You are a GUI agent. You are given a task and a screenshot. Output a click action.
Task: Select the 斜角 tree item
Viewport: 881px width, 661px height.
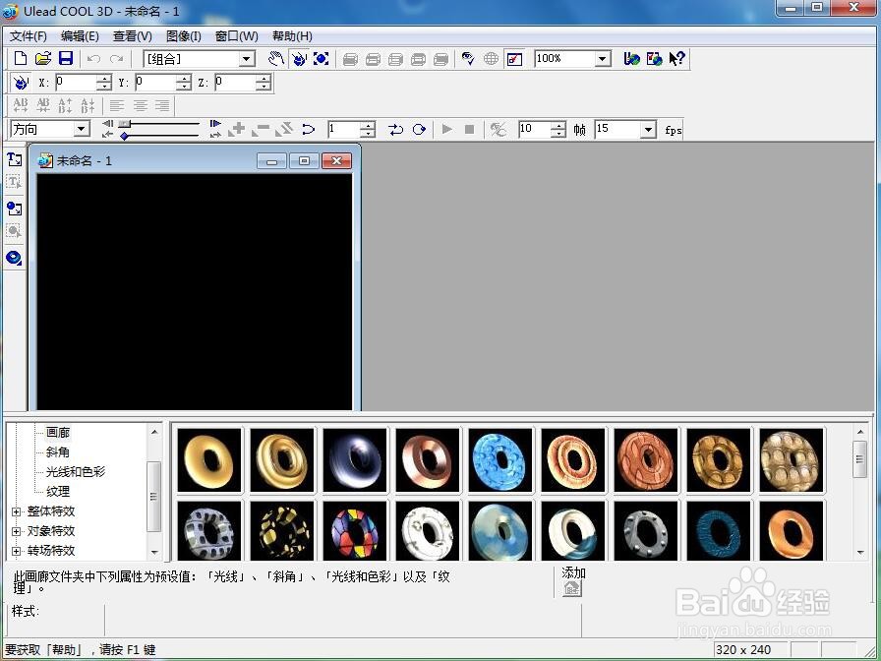click(58, 451)
